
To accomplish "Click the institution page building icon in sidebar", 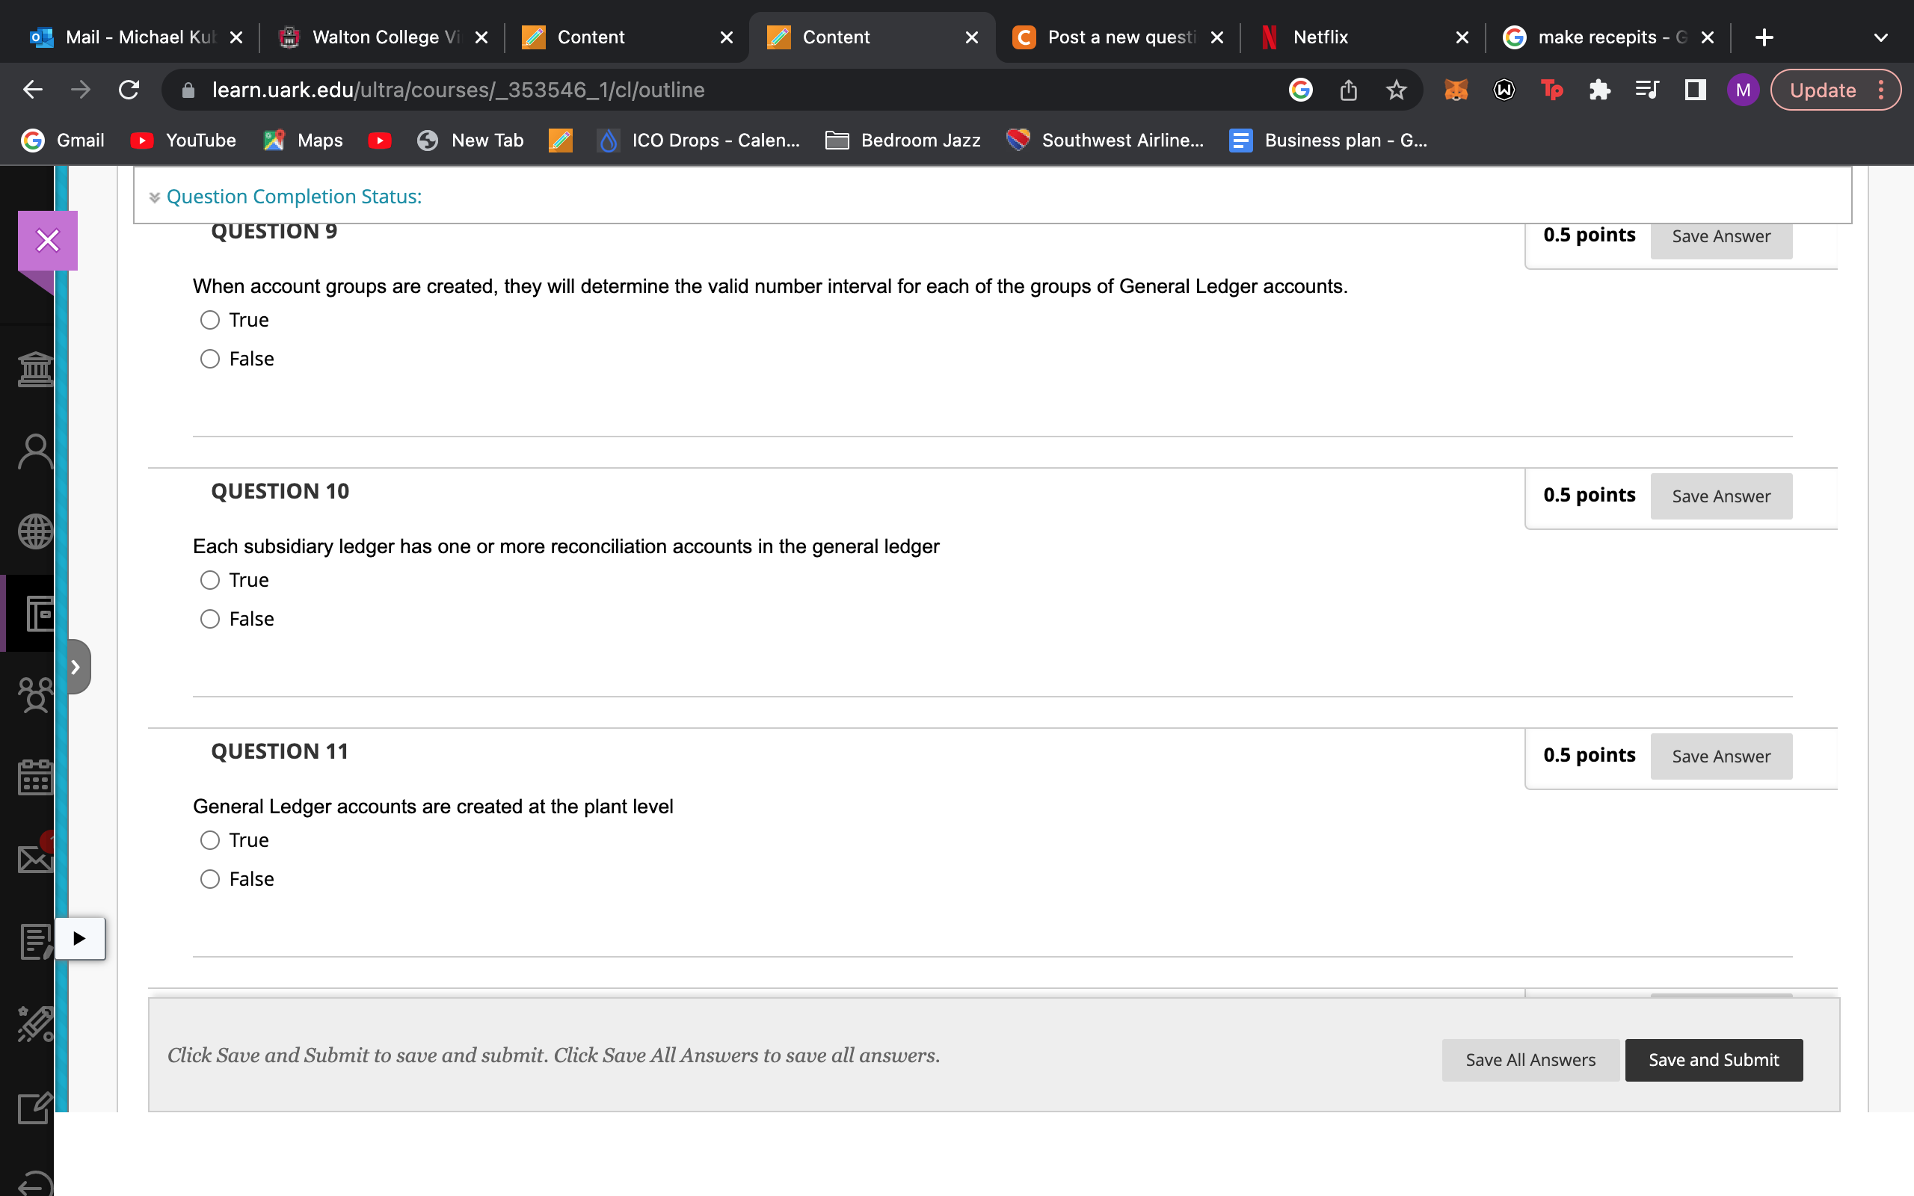I will point(35,369).
